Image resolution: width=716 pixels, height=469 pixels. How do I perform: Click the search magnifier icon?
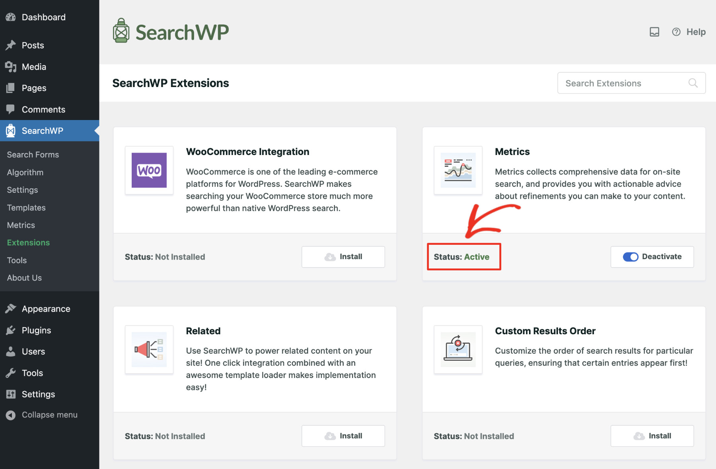point(693,83)
